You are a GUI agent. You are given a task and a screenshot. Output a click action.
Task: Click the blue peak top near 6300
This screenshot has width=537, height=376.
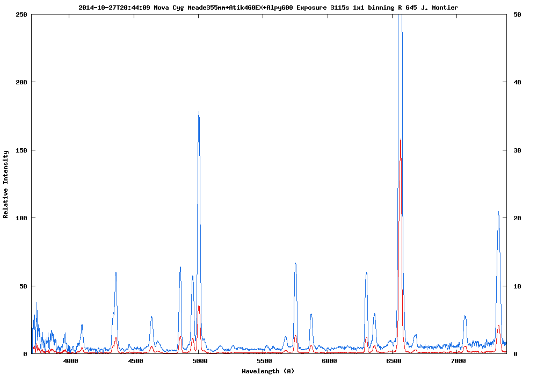pos(366,273)
